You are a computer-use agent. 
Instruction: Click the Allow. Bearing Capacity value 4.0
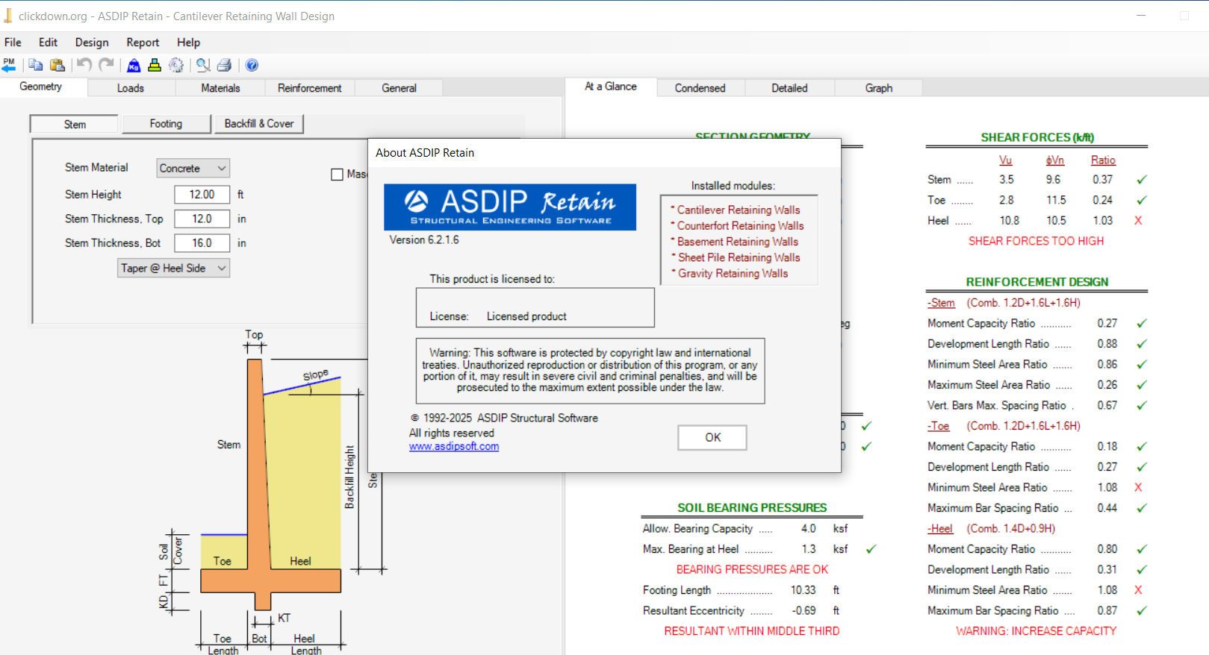(808, 528)
